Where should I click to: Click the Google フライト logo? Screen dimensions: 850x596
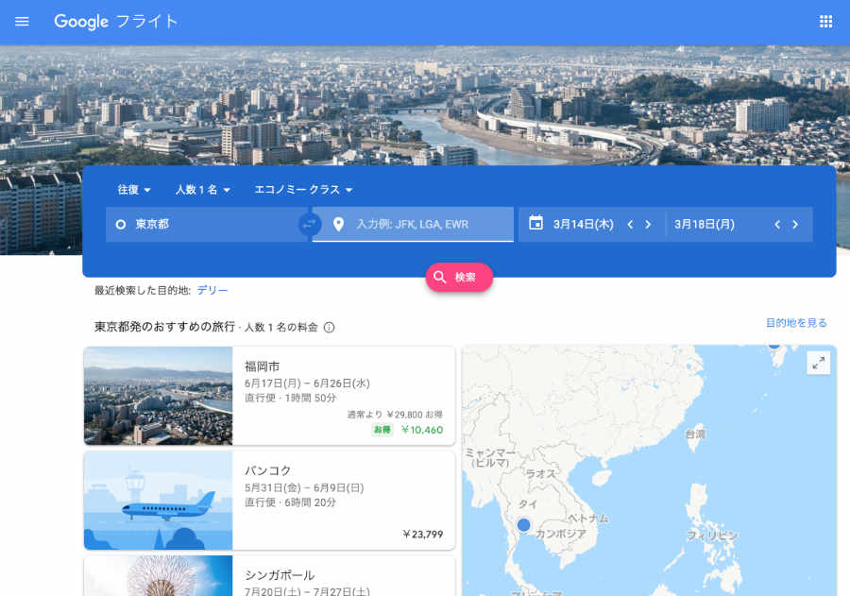116,22
